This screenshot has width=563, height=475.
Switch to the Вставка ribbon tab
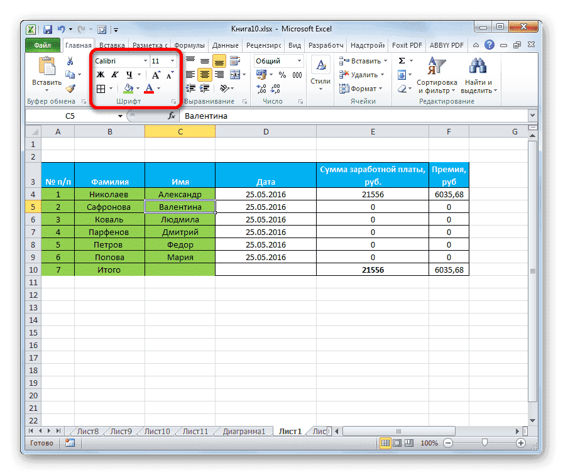[111, 45]
